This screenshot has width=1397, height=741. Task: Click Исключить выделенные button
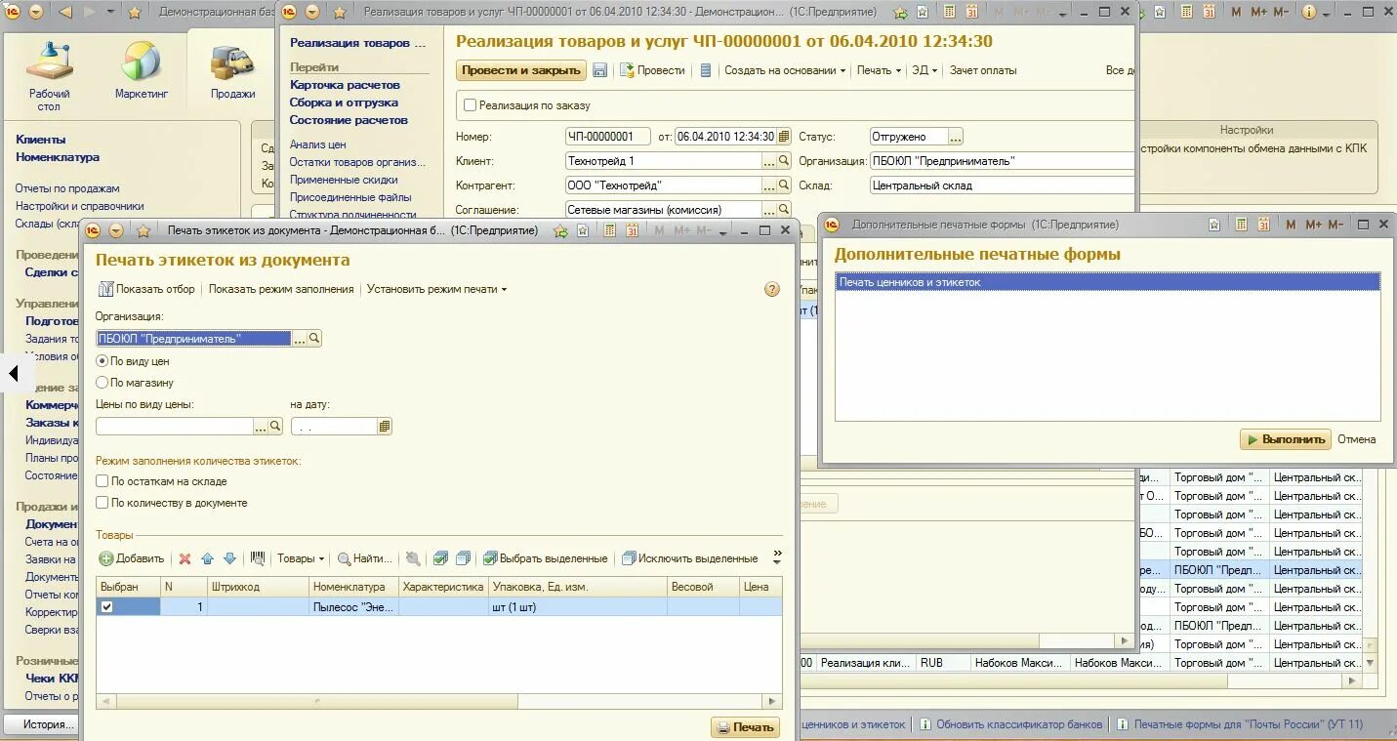689,558
